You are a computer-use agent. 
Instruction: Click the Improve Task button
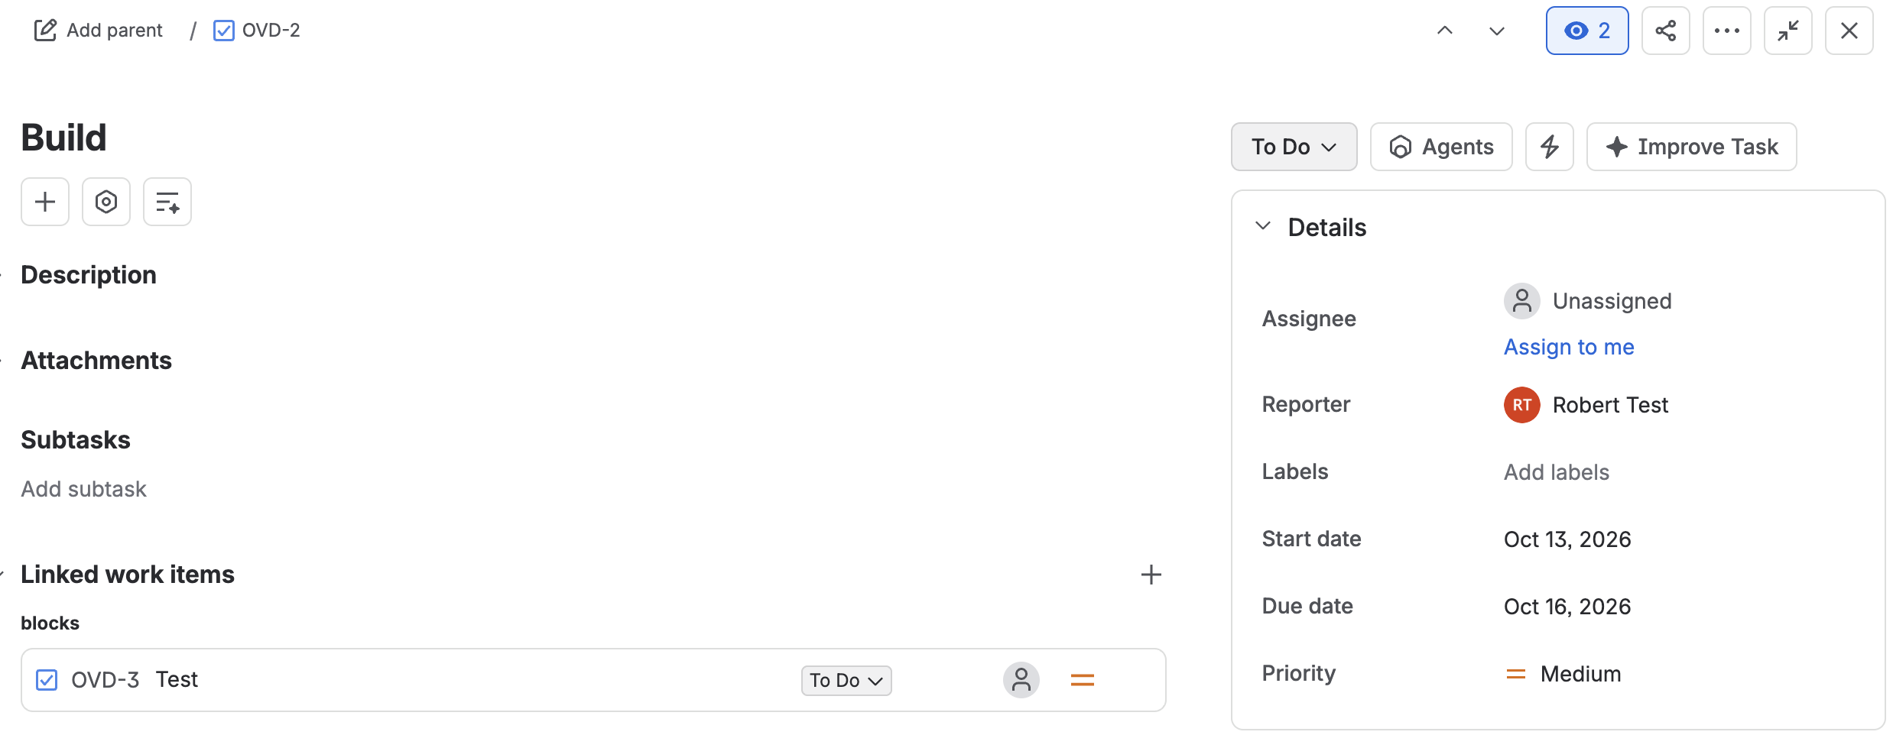coord(1691,147)
